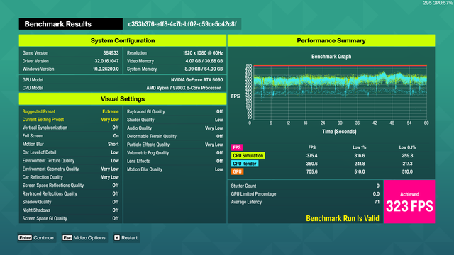
Task: Click the Vertical Synchronization row
Action: pyautogui.click(x=71, y=127)
